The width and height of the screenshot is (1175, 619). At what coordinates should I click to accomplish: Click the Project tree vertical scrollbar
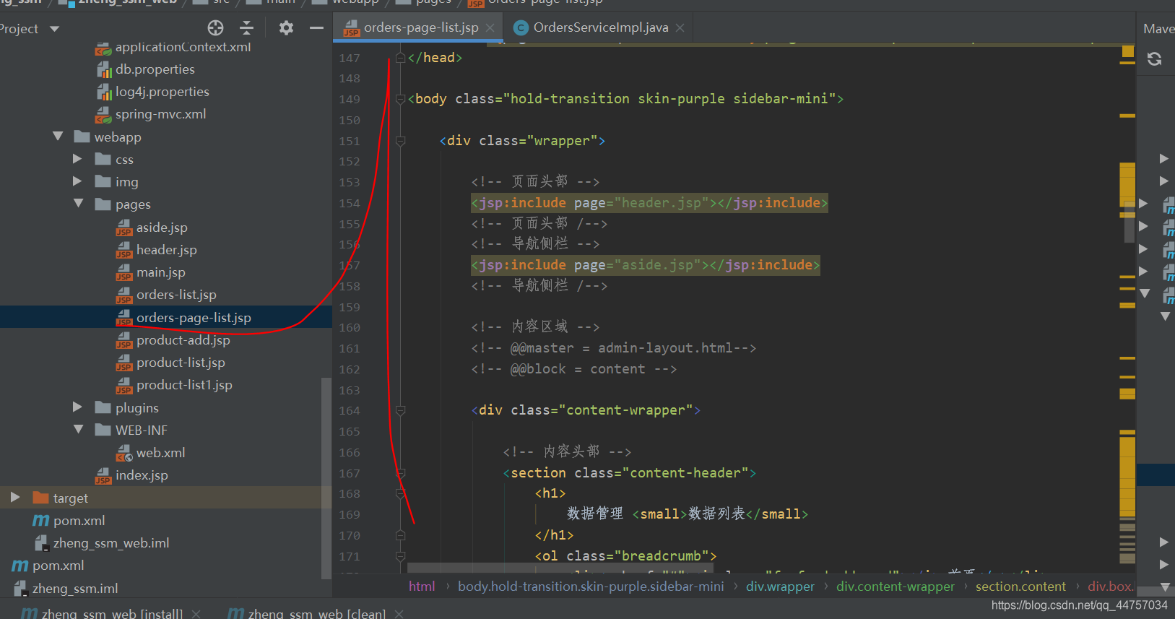point(326,477)
